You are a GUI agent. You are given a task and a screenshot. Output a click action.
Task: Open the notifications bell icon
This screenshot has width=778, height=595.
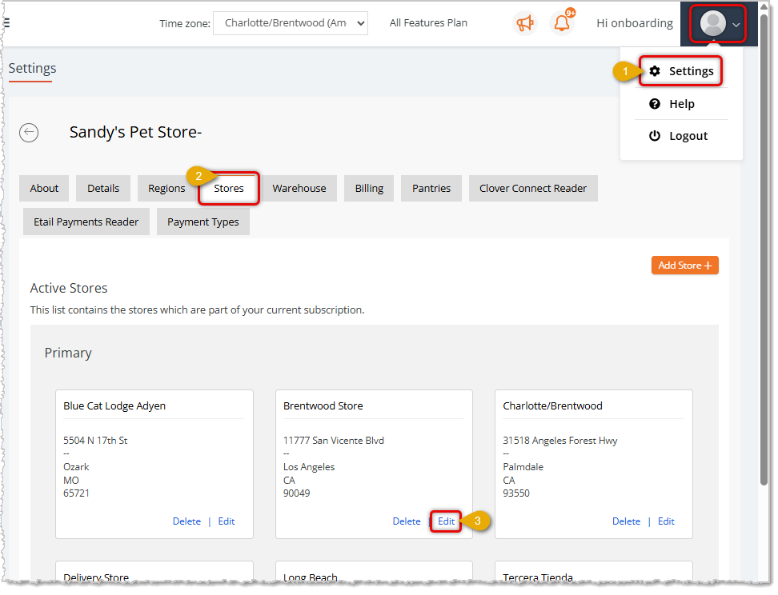click(x=562, y=23)
